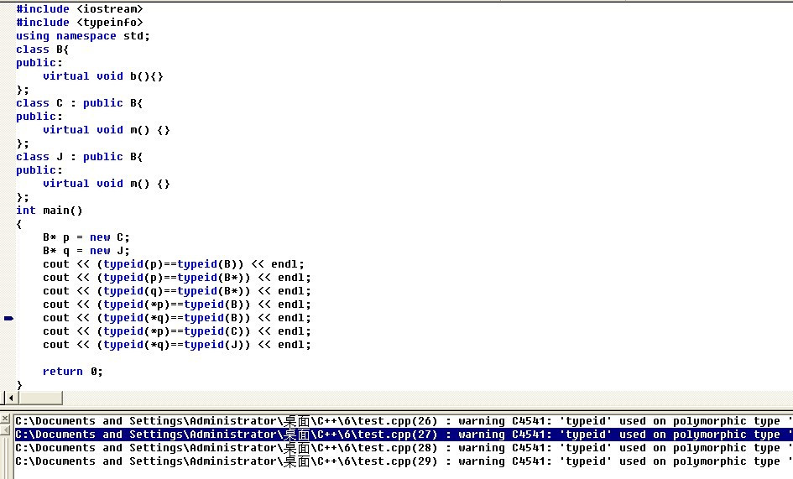Screen dimensions: 793x479
Task: Click the 'typeid(q)==typeid(B*))' code line
Action: [177, 291]
